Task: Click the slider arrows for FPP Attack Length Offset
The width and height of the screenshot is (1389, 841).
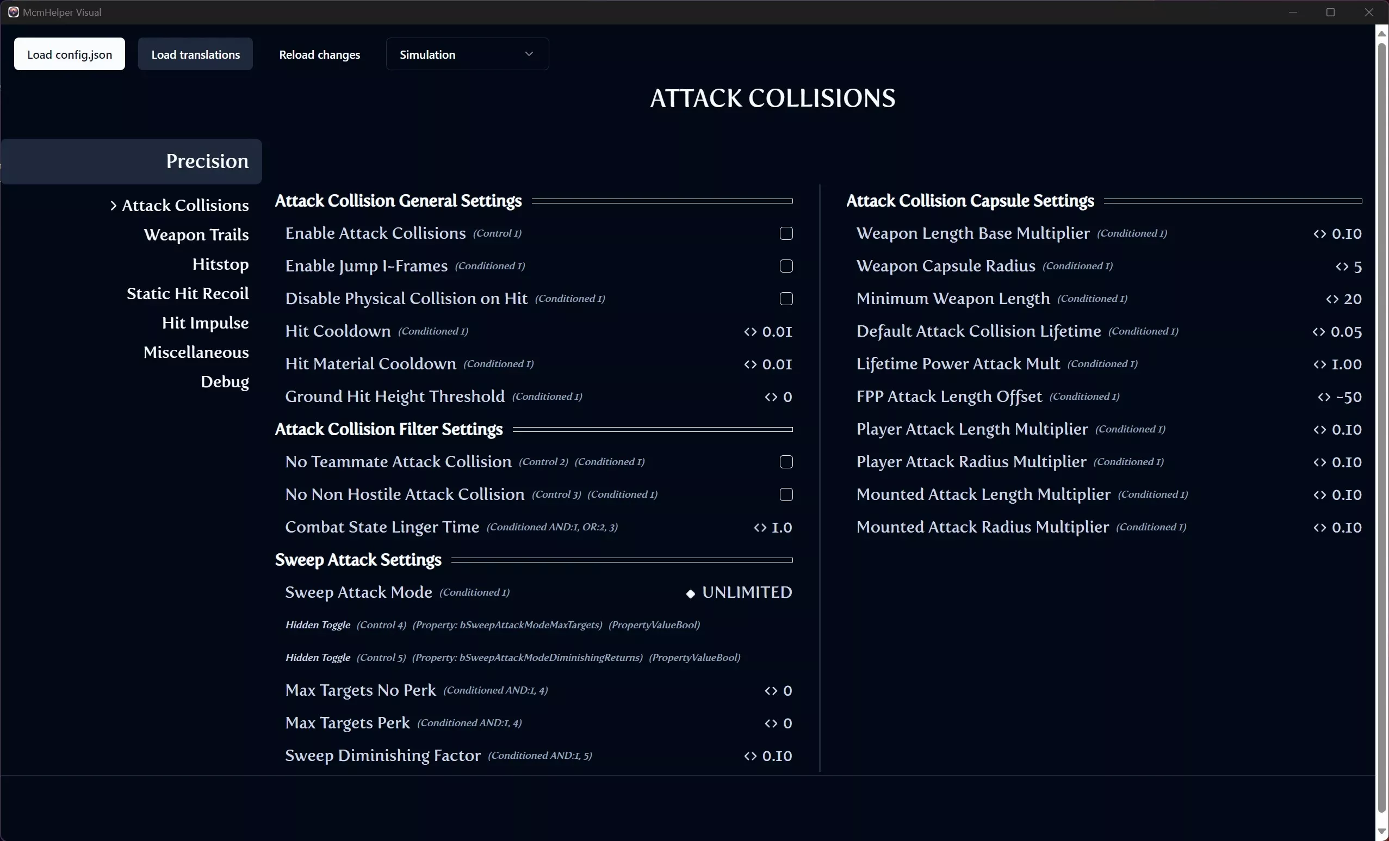Action: point(1324,398)
